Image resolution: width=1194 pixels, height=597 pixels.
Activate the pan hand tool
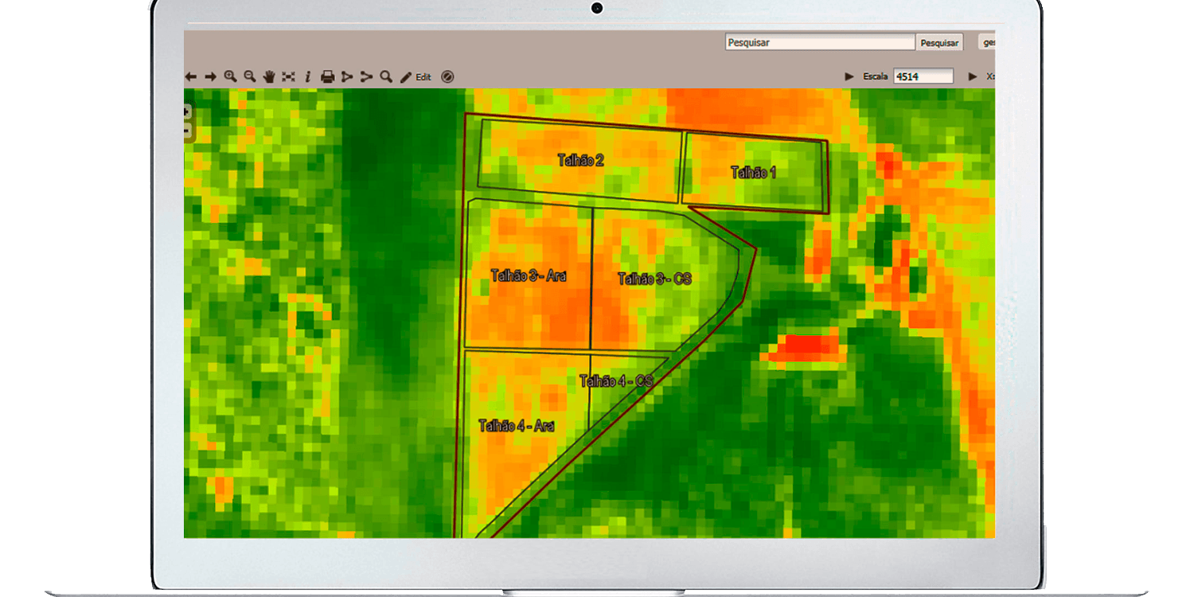coord(269,76)
